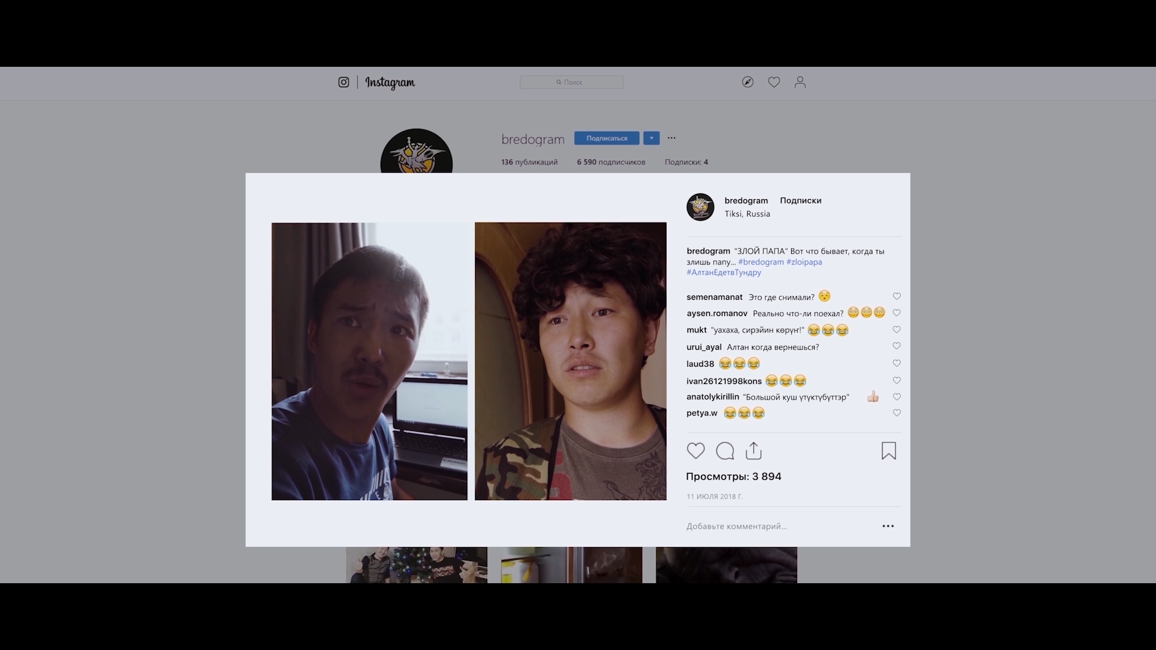Open the 6 590 подписчиков followers list
This screenshot has height=650, width=1156.
[x=611, y=162]
